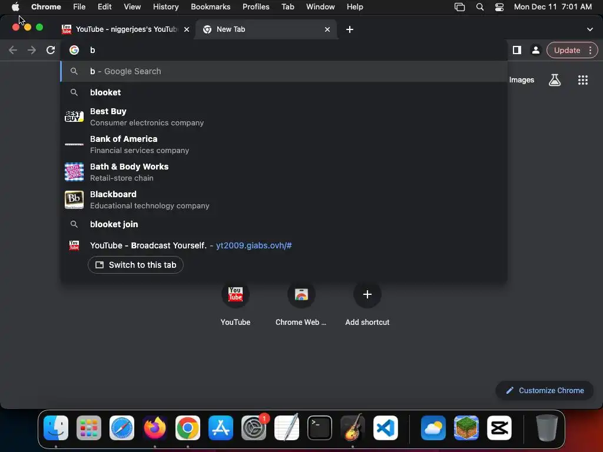603x452 pixels.
Task: Open Search Labs flask icon
Action: [555, 80]
